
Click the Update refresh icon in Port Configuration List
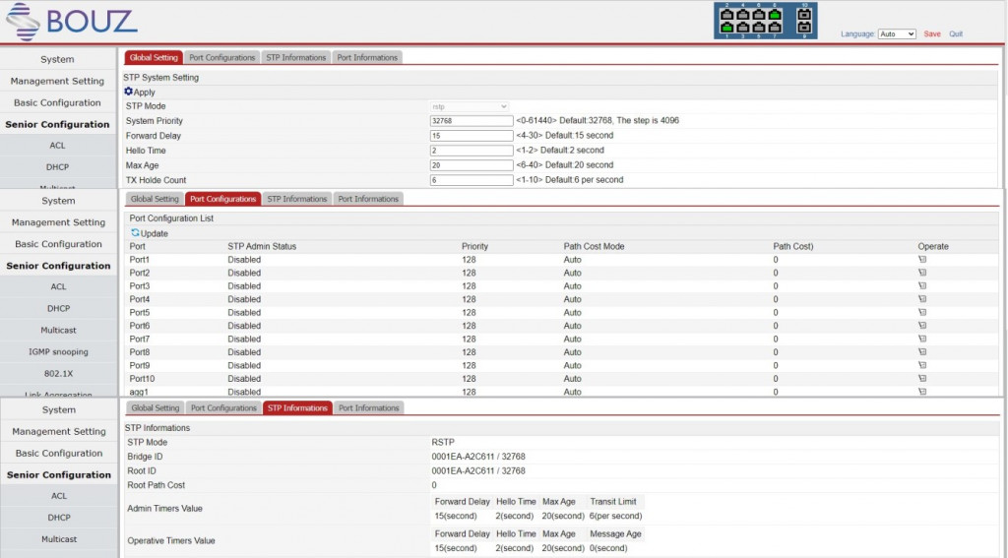pos(136,233)
